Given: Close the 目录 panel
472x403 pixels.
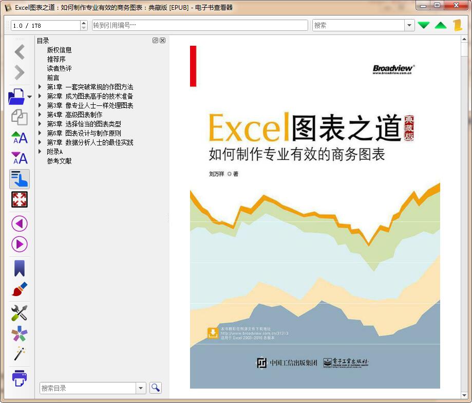Looking at the screenshot, I should (x=162, y=41).
